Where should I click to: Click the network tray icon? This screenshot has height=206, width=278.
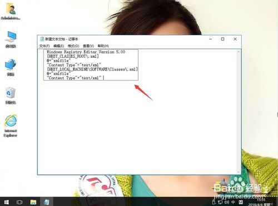point(220,202)
